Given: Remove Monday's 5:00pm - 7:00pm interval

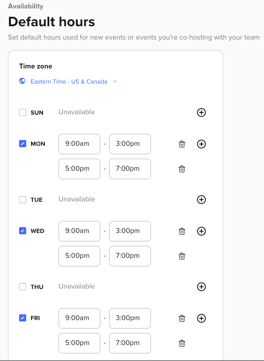Looking at the screenshot, I should pyautogui.click(x=182, y=169).
